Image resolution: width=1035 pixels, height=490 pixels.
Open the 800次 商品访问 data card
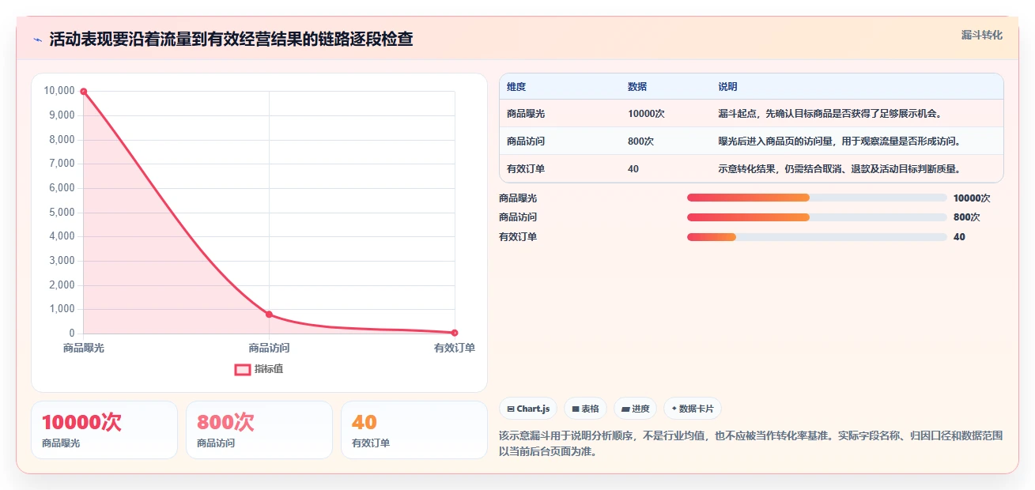[259, 430]
